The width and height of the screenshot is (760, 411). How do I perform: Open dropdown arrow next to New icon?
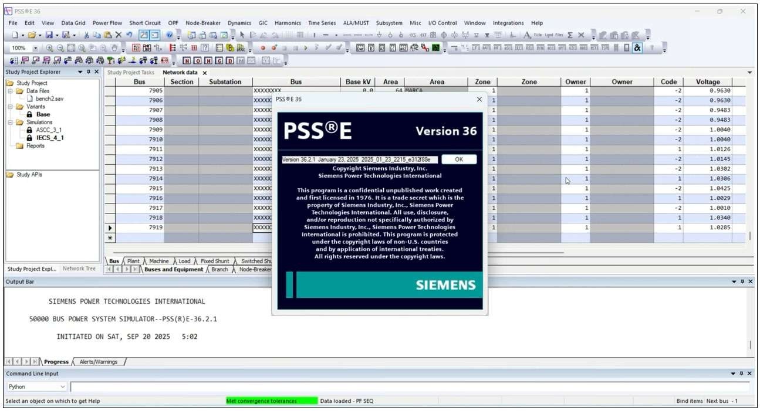tap(23, 35)
